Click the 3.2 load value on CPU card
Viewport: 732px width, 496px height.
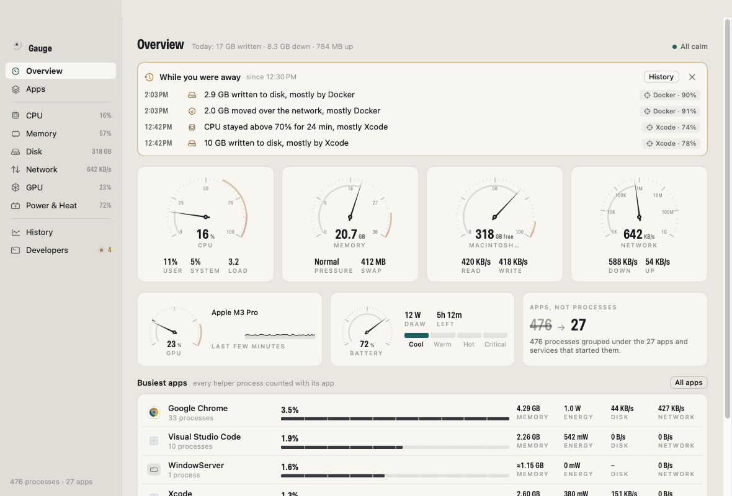coord(233,262)
